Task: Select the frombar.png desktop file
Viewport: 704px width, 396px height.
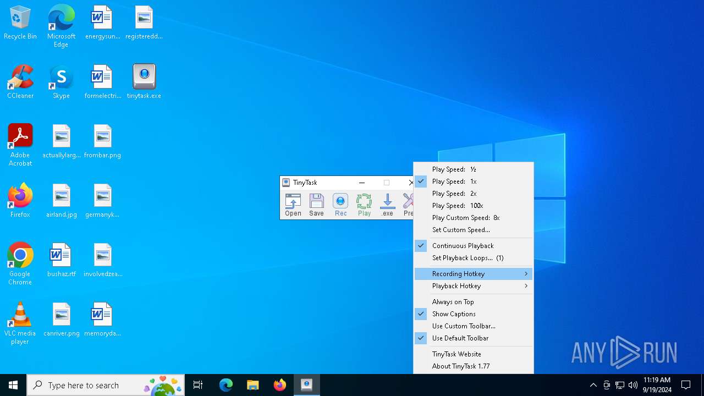Action: point(102,141)
